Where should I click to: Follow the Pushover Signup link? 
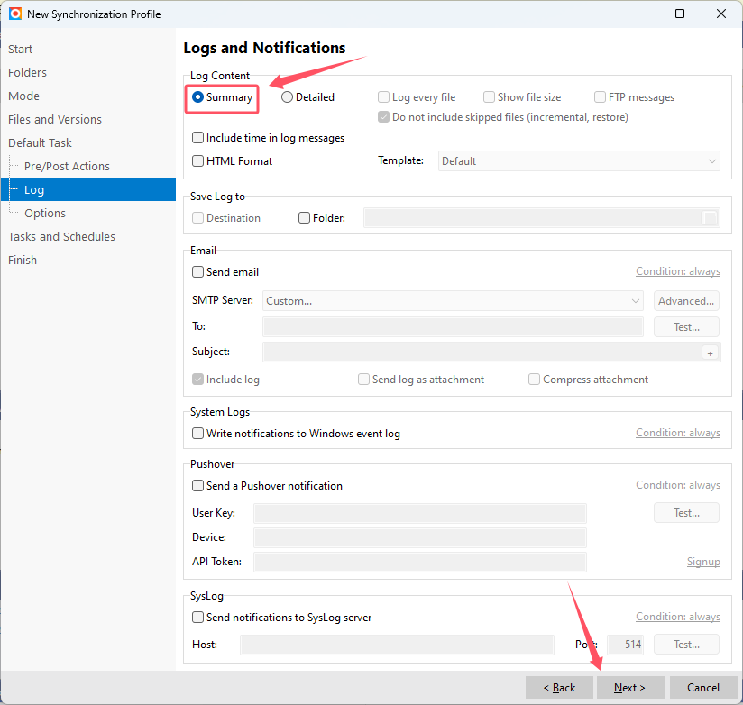703,563
